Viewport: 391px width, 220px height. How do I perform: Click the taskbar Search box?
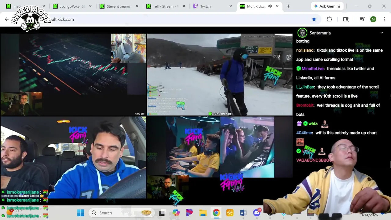tap(121, 213)
